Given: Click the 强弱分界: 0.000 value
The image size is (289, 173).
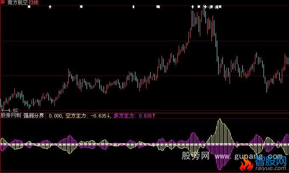Looking at the screenshot, I should (x=43, y=116).
